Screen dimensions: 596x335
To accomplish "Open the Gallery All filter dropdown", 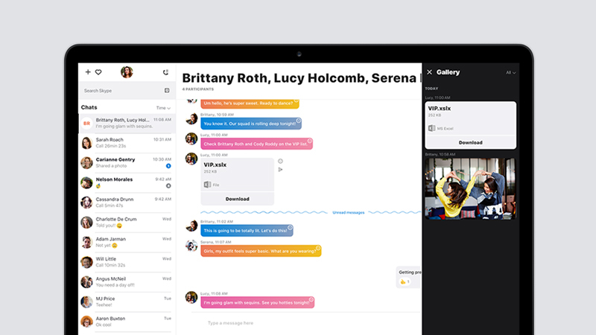I will (x=510, y=72).
